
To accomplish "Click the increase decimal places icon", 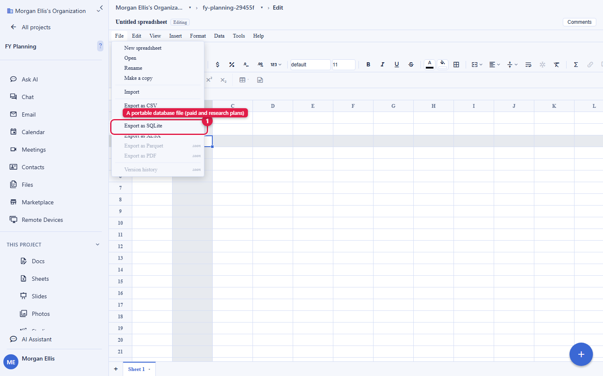I will click(260, 65).
